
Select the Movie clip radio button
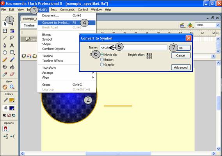102,55
